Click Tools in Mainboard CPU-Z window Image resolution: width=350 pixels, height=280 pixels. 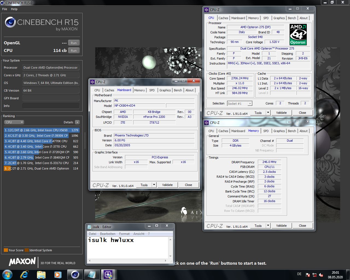[144, 185]
